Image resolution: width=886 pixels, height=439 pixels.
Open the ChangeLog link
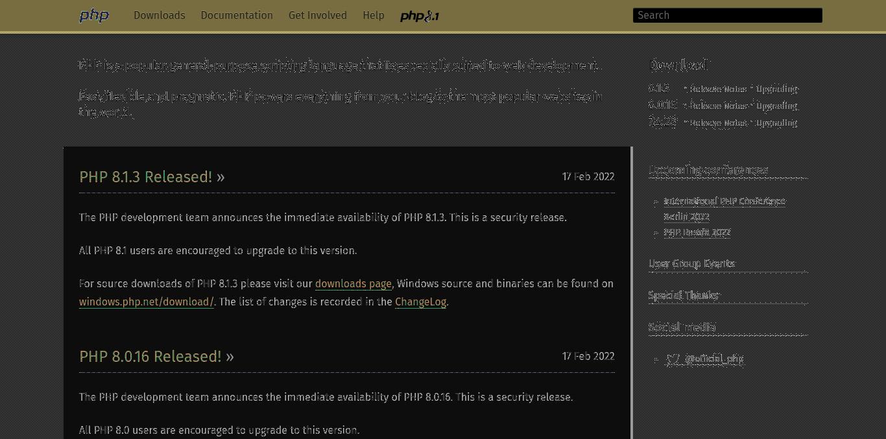(420, 302)
